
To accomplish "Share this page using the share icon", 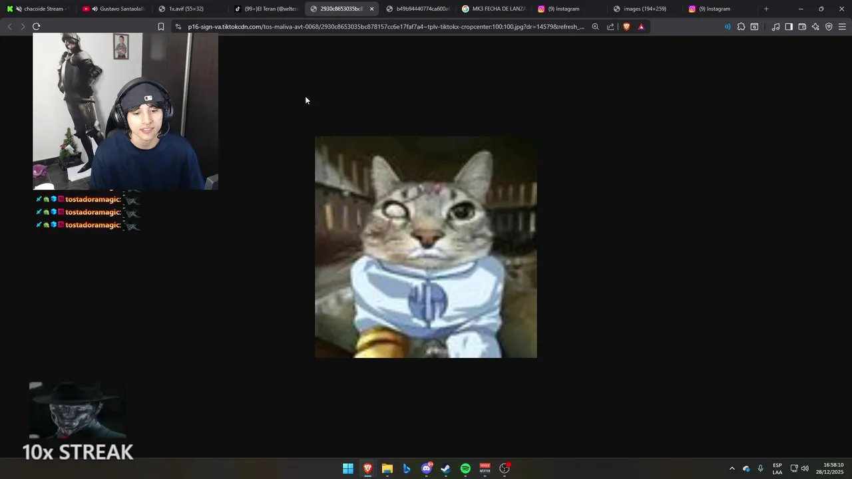I will point(610,27).
